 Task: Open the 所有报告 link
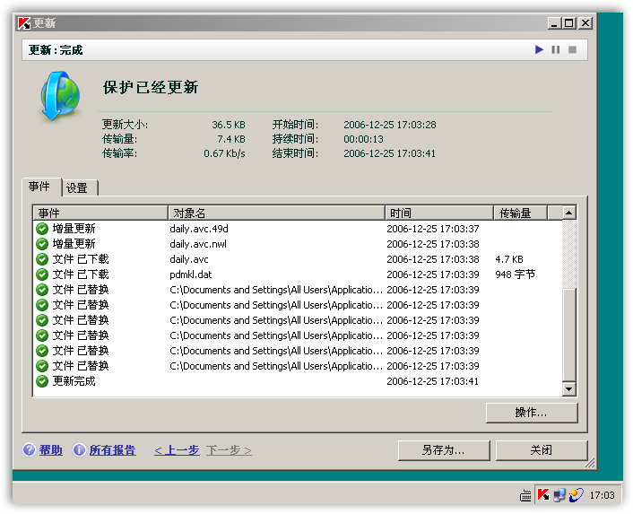tap(113, 450)
